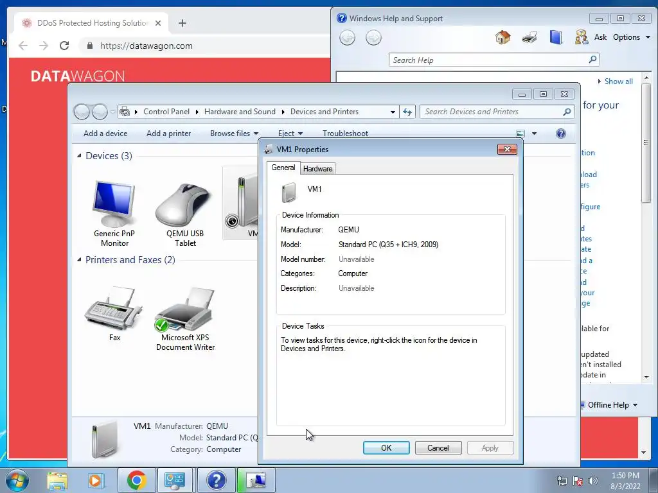Collapse Printers and Faxes (2) group
The width and height of the screenshot is (658, 493).
coord(79,259)
